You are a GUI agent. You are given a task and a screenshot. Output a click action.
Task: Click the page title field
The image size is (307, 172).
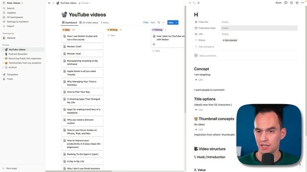[246, 15]
